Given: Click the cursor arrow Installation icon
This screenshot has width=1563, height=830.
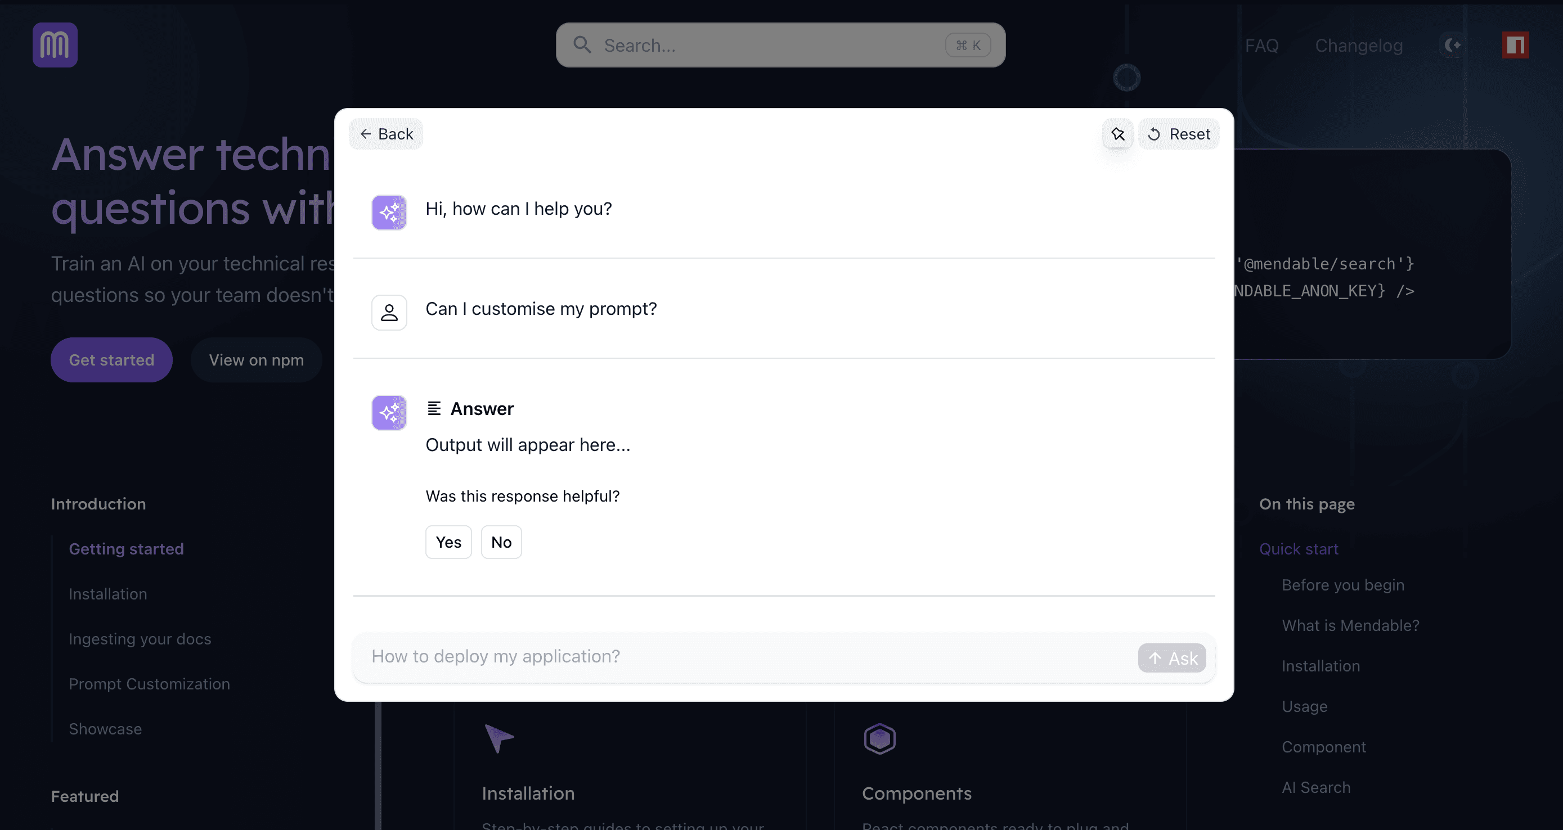Looking at the screenshot, I should (x=498, y=738).
